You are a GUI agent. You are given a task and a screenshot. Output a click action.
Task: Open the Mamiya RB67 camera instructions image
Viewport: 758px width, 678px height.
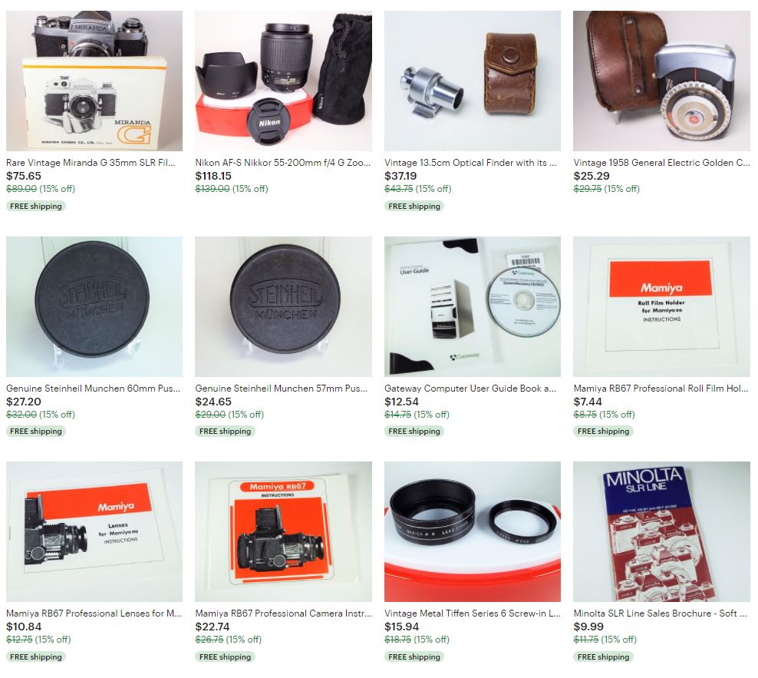283,531
